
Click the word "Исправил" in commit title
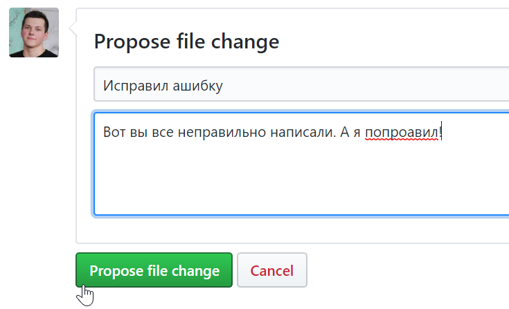point(132,85)
